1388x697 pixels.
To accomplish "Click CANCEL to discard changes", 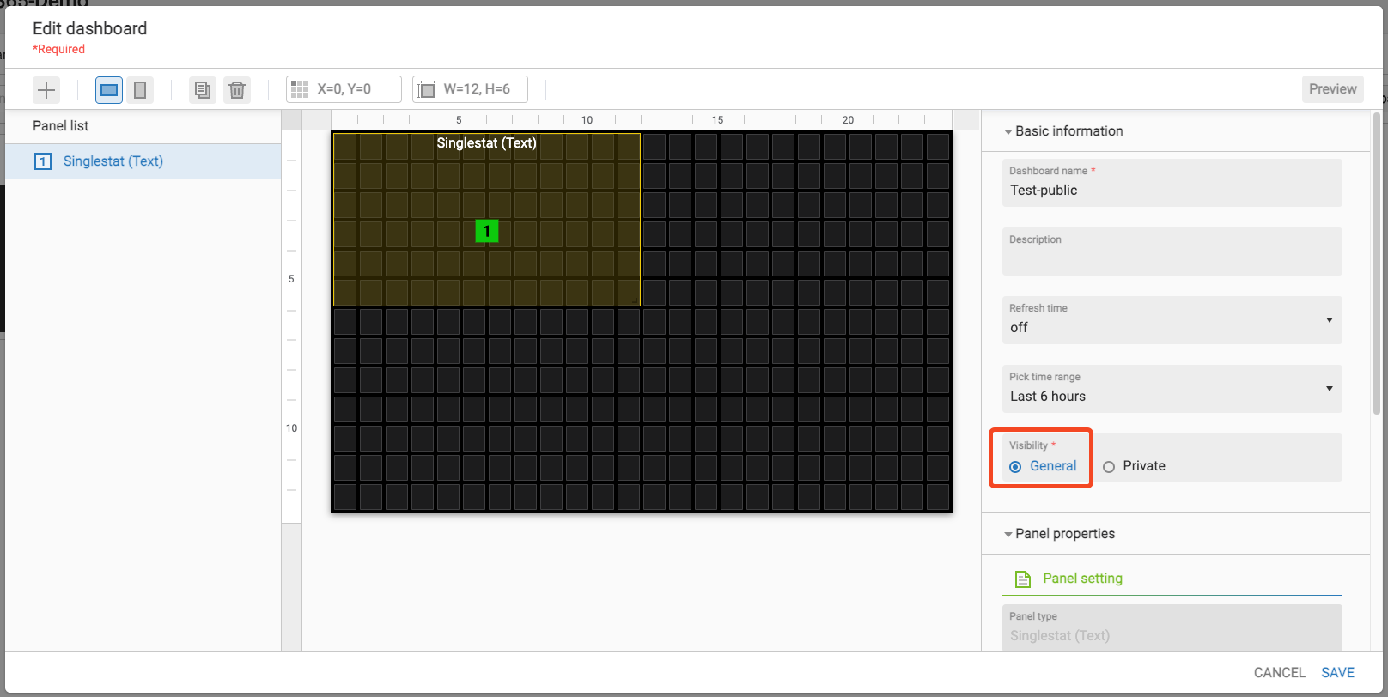I will click(1279, 673).
